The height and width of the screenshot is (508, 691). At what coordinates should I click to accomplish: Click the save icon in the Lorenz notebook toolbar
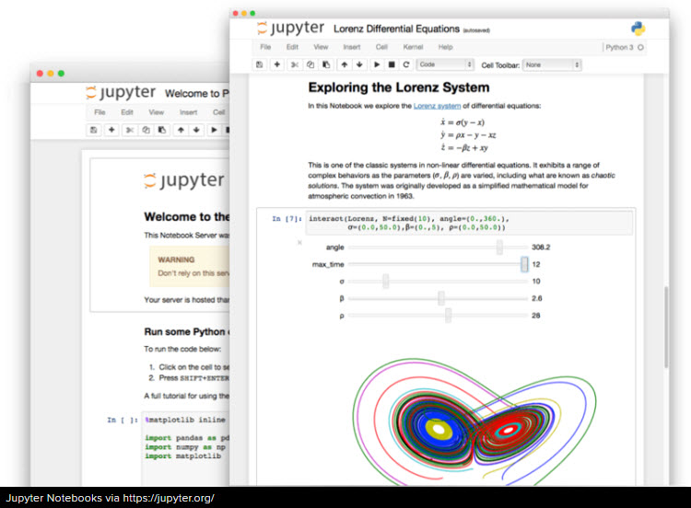coord(260,64)
